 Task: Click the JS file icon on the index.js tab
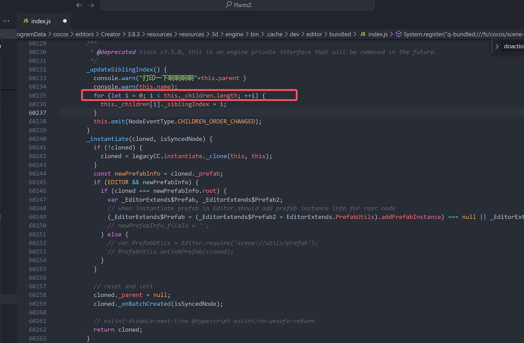click(25, 21)
